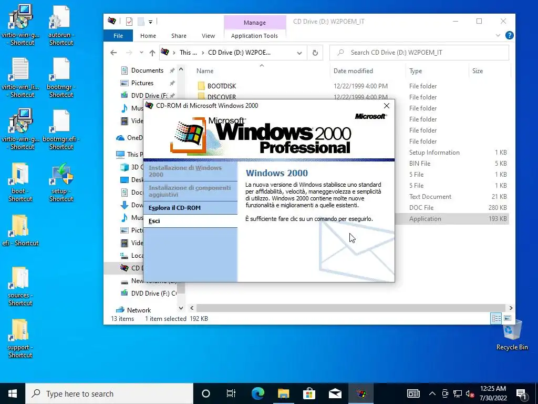Viewport: 538px width, 404px height.
Task: Open the File ribbon tab
Action: click(118, 36)
